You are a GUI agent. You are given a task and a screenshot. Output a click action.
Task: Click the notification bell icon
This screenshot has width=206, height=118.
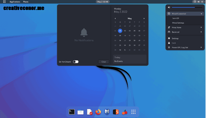click(84, 33)
